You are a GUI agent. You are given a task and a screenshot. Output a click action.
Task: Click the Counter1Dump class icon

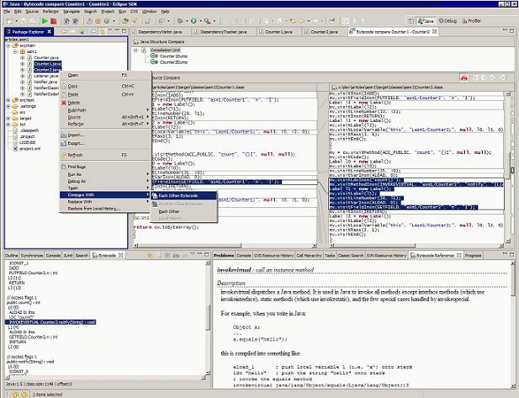(x=154, y=56)
